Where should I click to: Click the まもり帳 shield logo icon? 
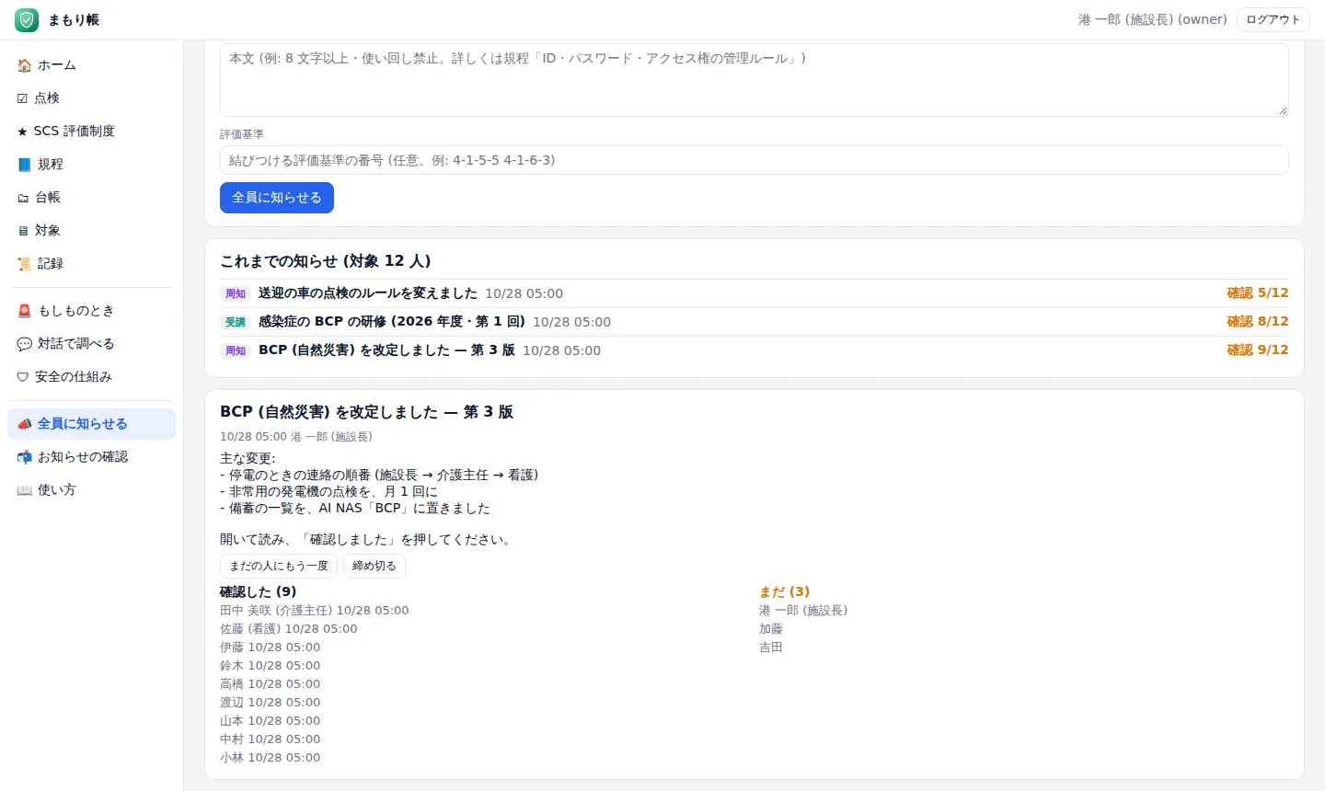[x=27, y=19]
